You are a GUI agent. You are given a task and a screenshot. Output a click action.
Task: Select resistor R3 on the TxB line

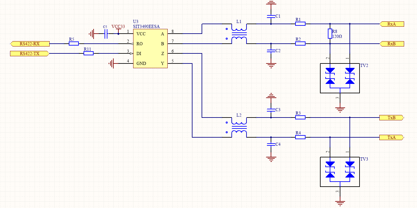point(300,118)
